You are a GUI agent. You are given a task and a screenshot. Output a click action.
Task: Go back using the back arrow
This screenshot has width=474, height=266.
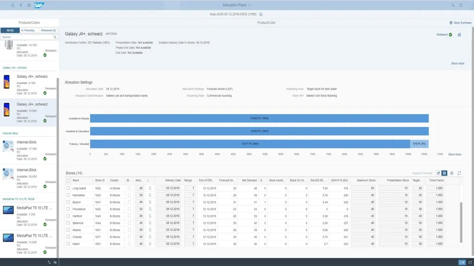(x=21, y=5)
